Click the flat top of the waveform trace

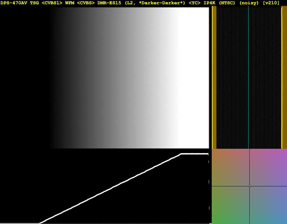(x=194, y=154)
